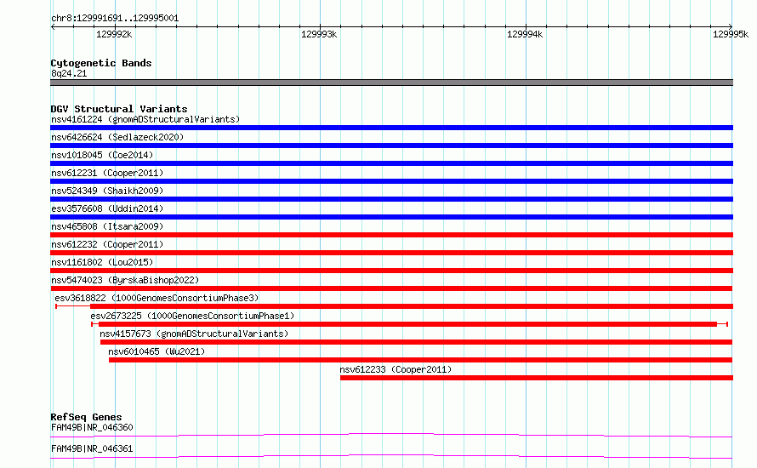Click the red bar of nsv6010465

420,360
